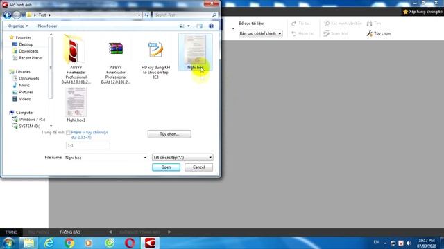Enable the Pham vi tuy chinh checkbox
Screen dimensions: 444x249
click(68, 132)
